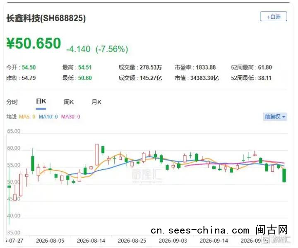The height and width of the screenshot is (248, 298).
Task: Click the current price ¥50.650
Action: click(x=34, y=43)
